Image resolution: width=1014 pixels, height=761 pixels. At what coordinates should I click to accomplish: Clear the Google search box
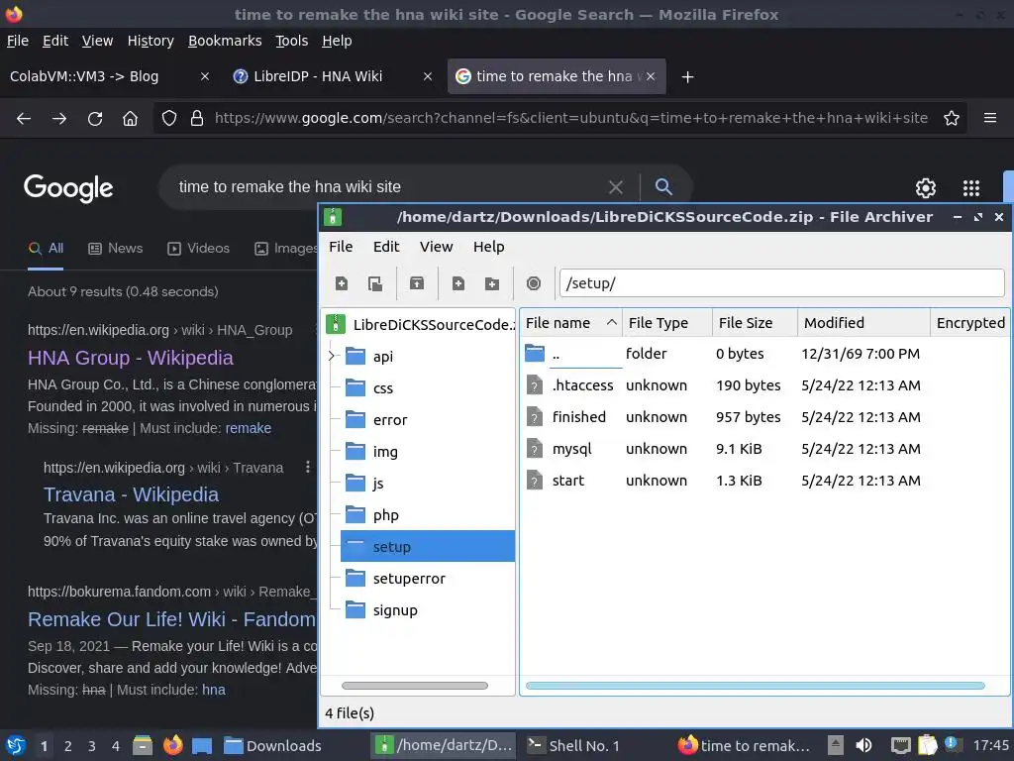[x=616, y=187]
